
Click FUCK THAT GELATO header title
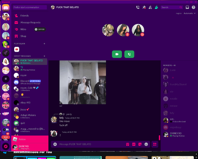coord(68,7)
